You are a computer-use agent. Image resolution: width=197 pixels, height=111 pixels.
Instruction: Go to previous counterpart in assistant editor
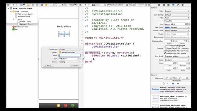[139, 5]
